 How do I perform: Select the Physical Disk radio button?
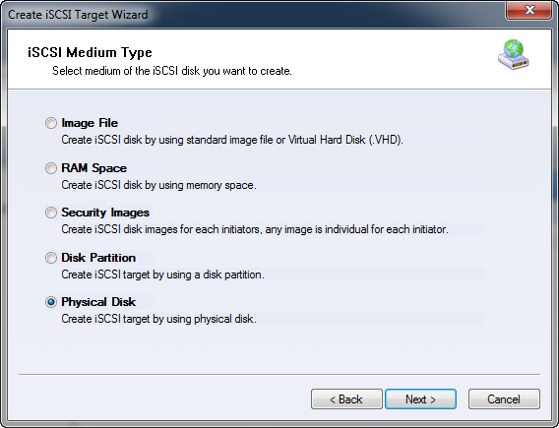coord(51,302)
